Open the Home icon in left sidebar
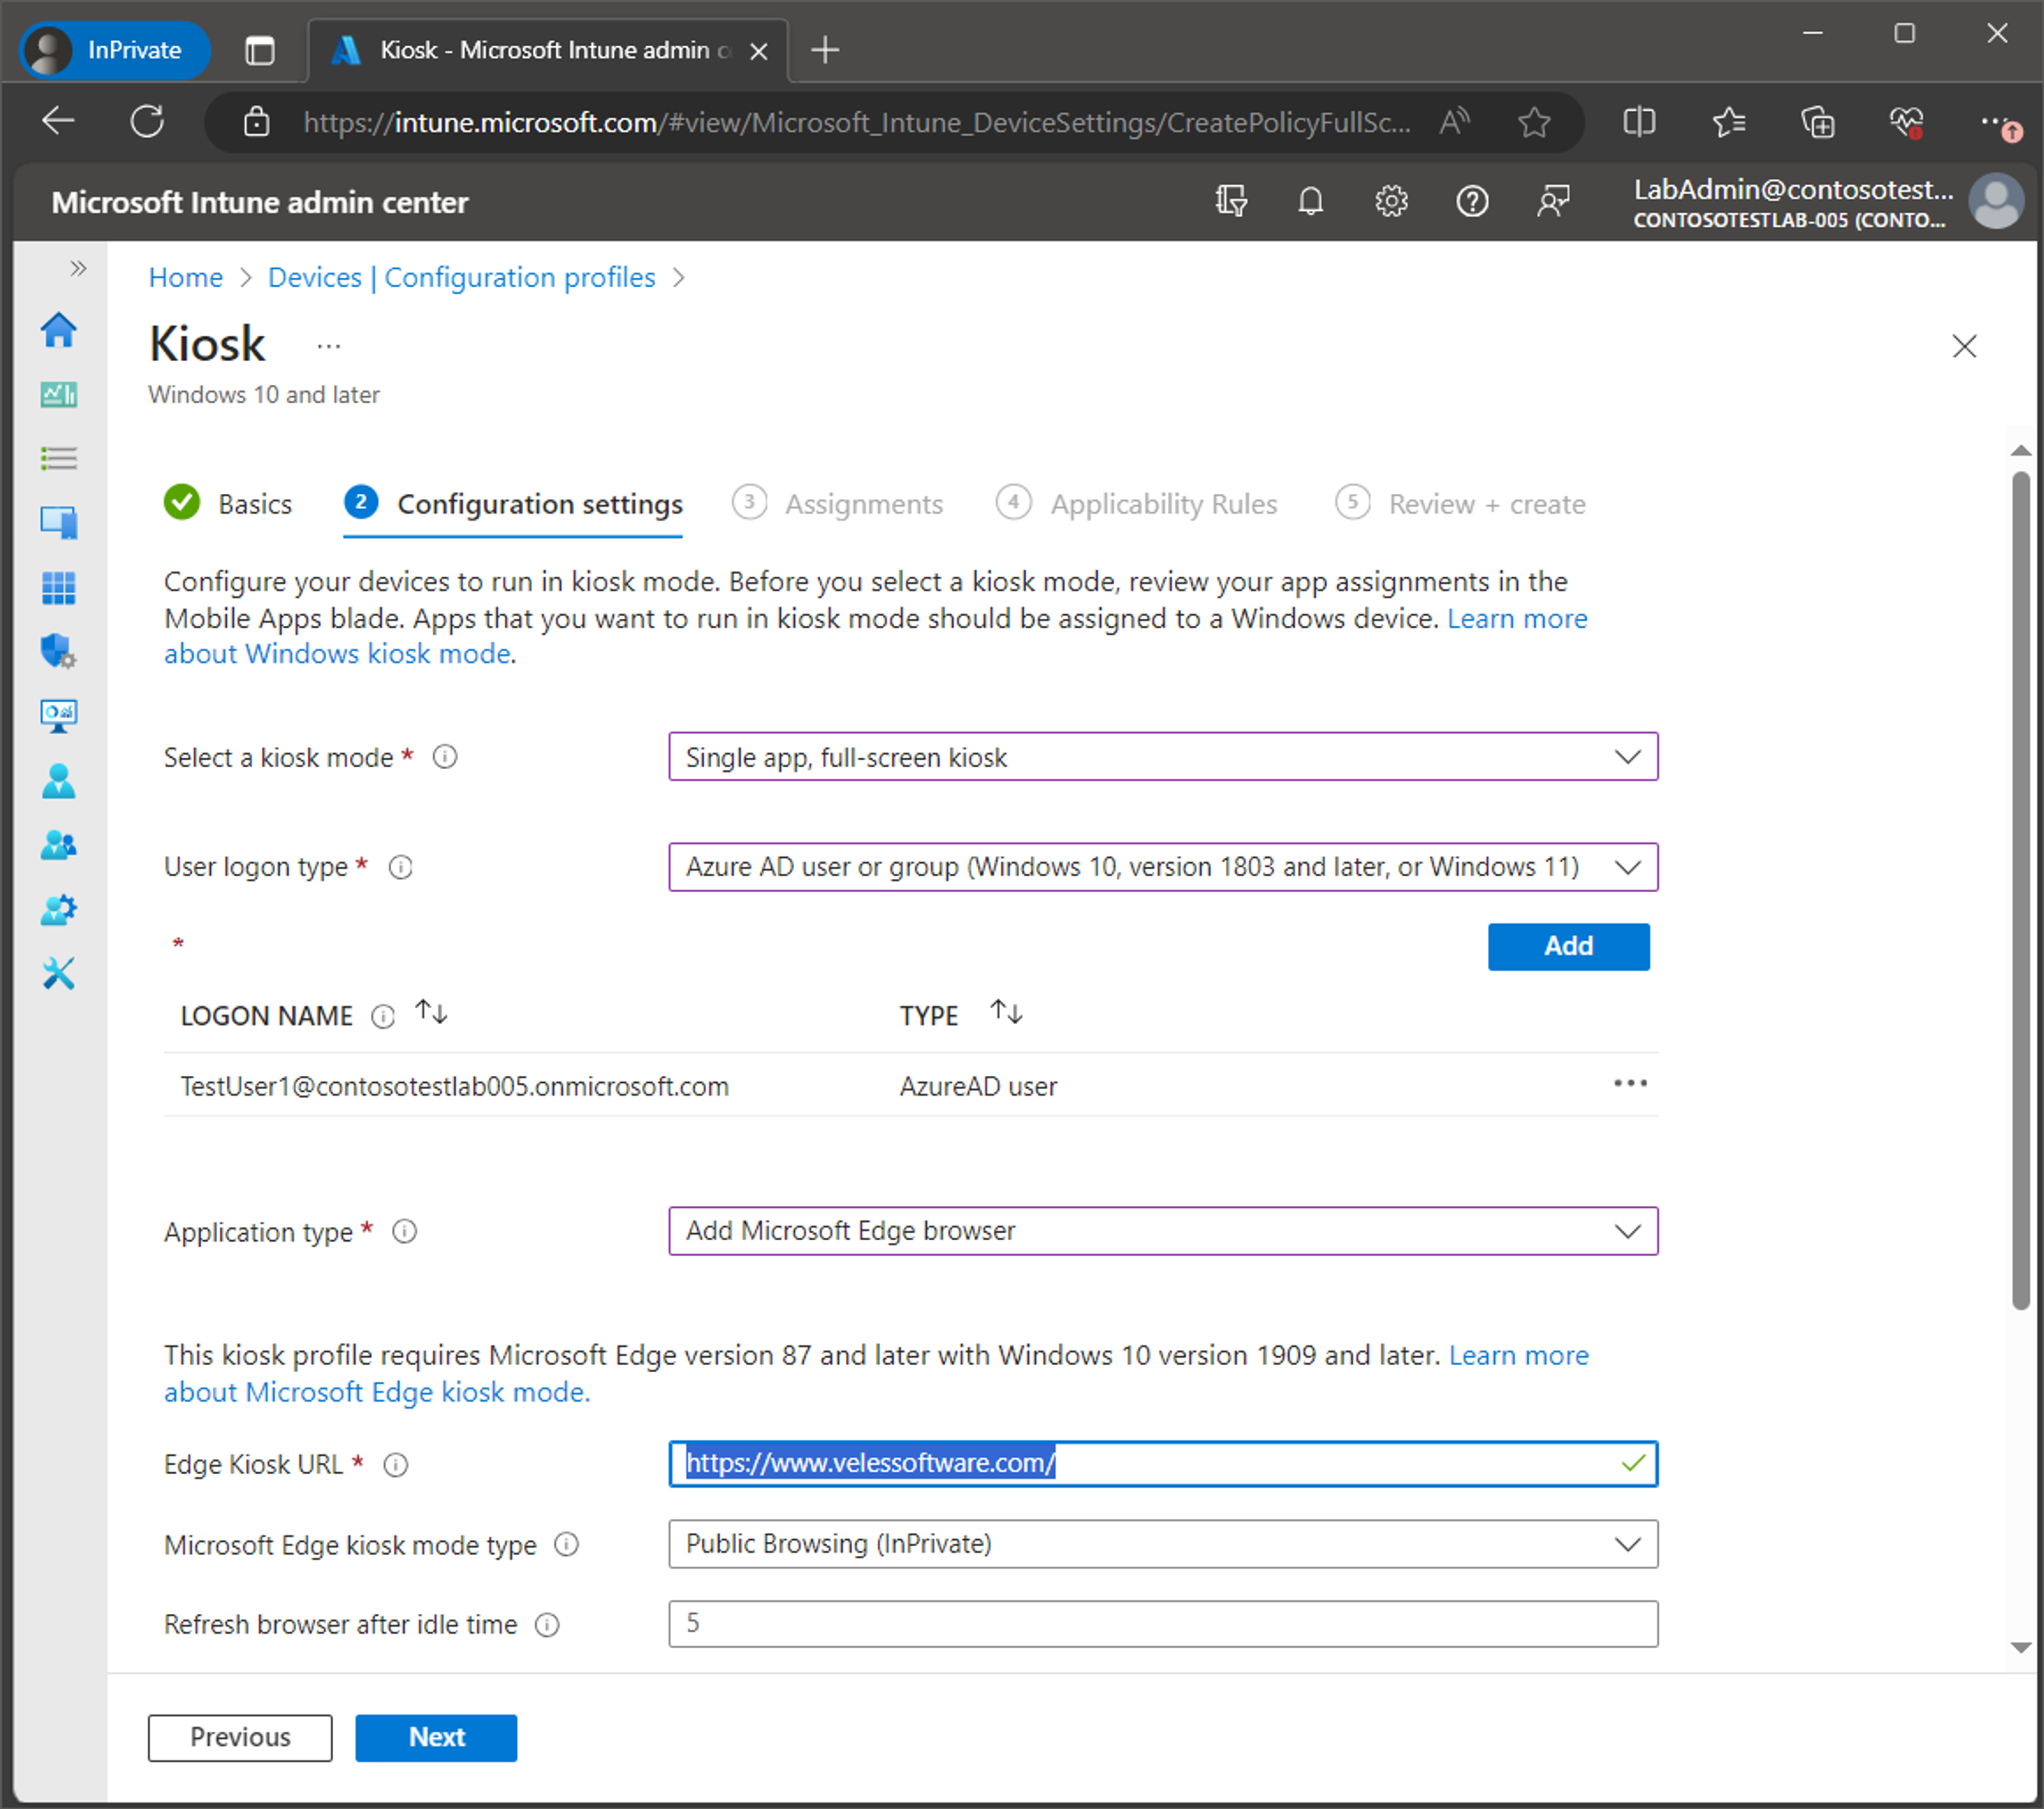This screenshot has height=1809, width=2044. (x=58, y=330)
